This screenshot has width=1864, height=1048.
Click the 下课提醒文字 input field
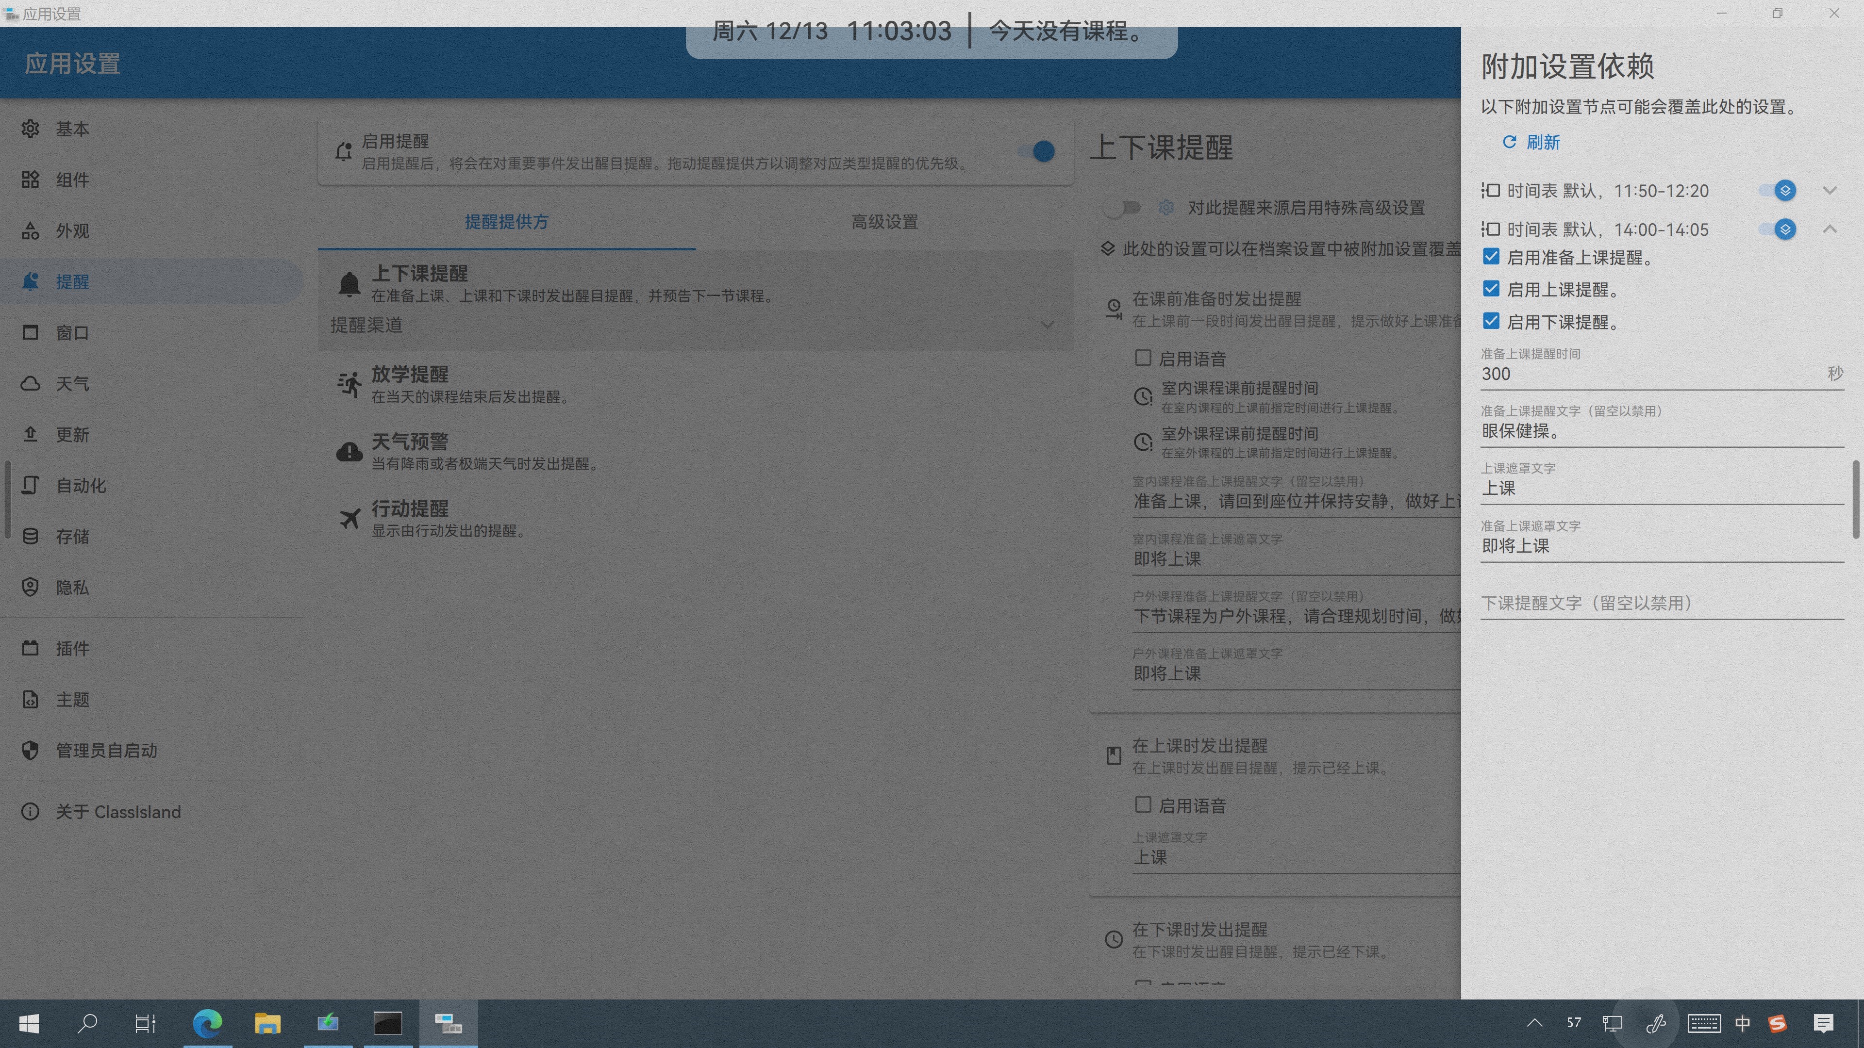[x=1661, y=603]
